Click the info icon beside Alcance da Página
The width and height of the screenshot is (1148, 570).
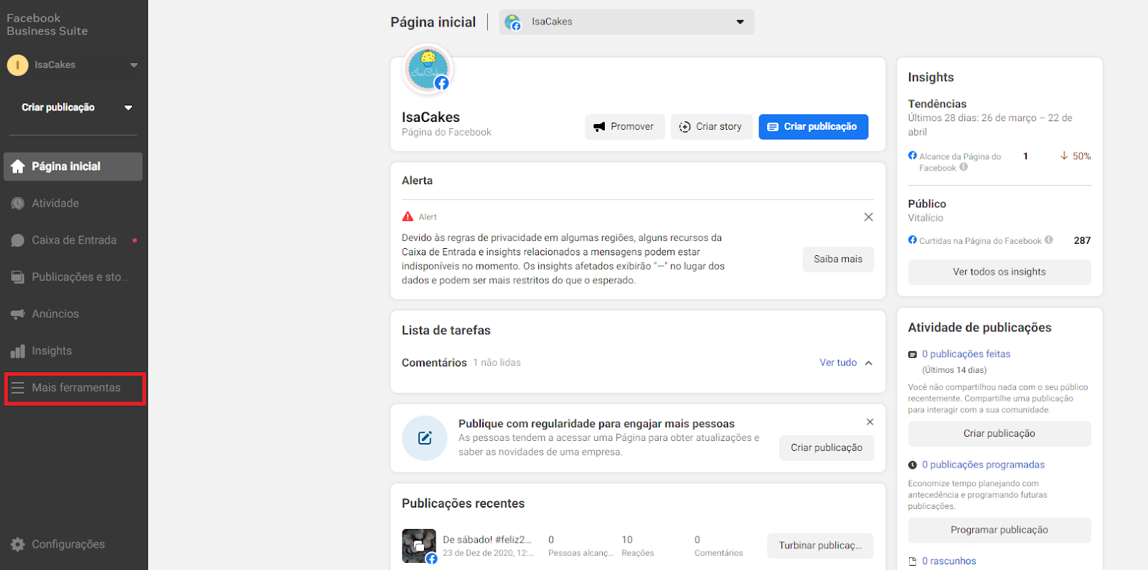[964, 167]
